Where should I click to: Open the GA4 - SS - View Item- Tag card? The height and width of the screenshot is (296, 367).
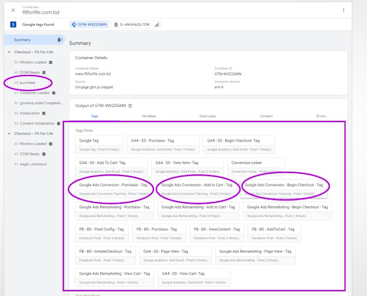coord(187,167)
